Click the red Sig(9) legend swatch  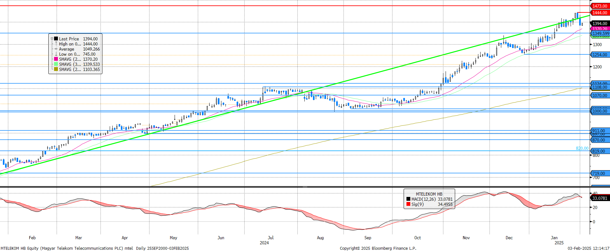(x=408, y=204)
